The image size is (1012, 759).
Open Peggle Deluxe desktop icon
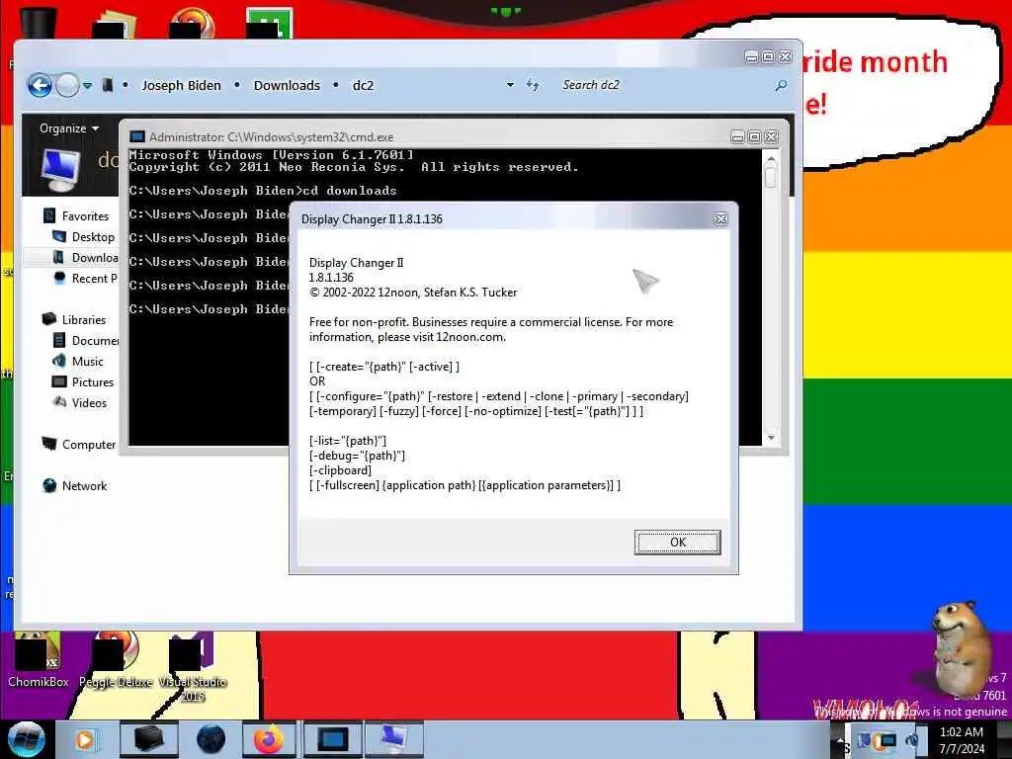pos(116,660)
